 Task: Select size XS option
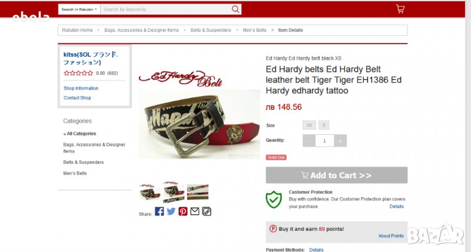point(309,125)
